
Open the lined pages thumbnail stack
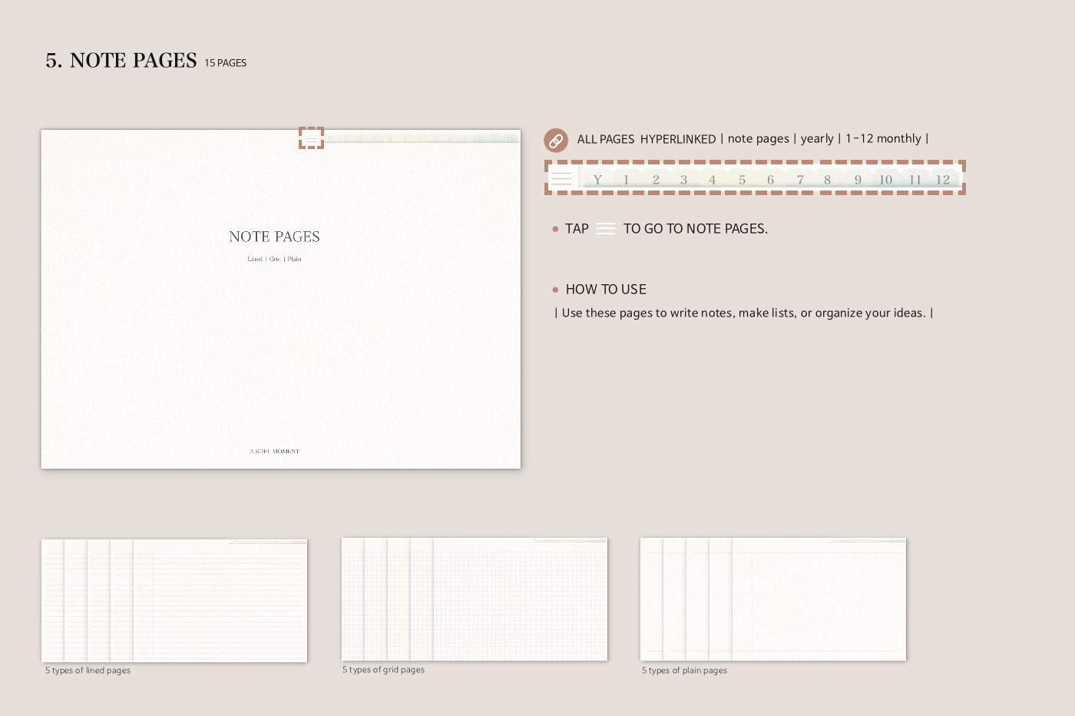point(174,601)
